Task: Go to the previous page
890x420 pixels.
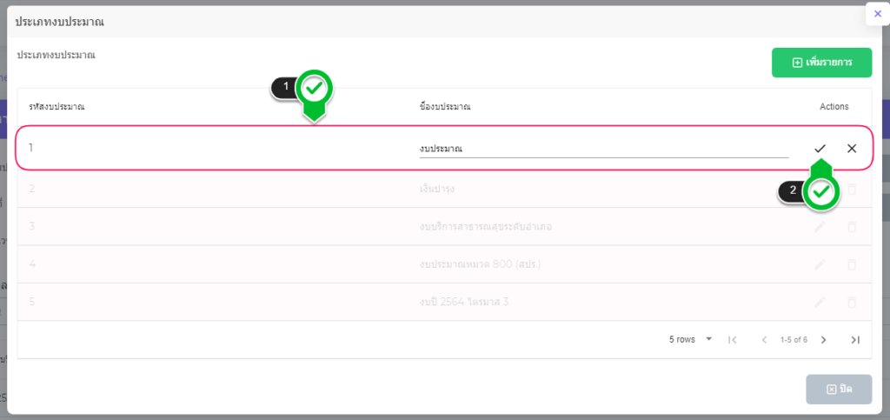Action: pos(764,340)
